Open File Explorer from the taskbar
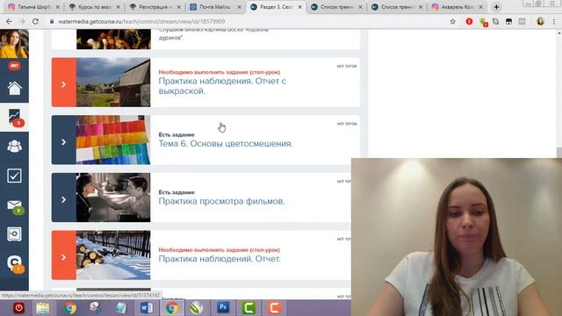Image resolution: width=562 pixels, height=316 pixels. tap(43, 308)
